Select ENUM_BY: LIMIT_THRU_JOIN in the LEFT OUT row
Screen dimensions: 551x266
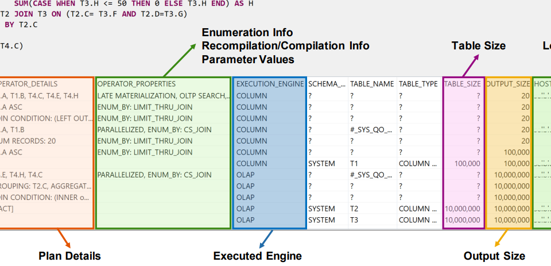145,118
